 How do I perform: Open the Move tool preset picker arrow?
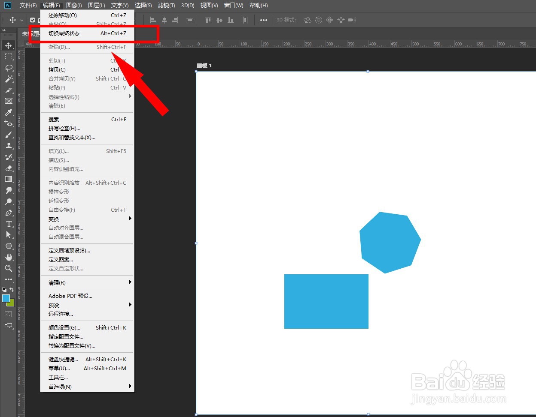point(21,20)
